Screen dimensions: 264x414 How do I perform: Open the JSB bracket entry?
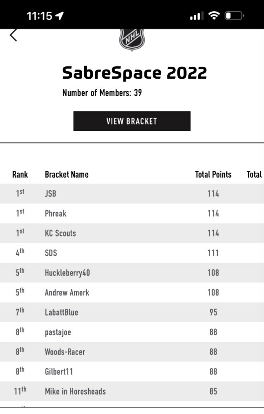[132, 193]
